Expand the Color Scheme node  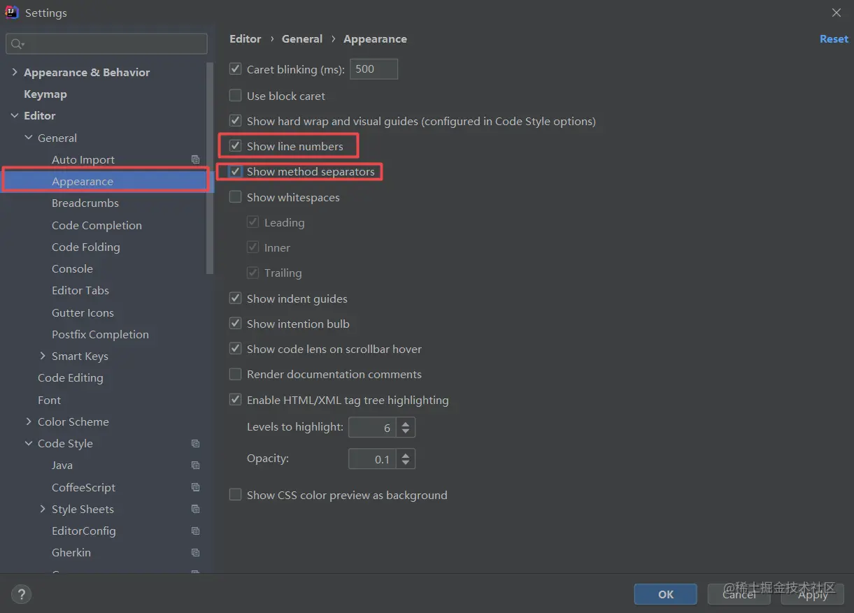(x=29, y=421)
